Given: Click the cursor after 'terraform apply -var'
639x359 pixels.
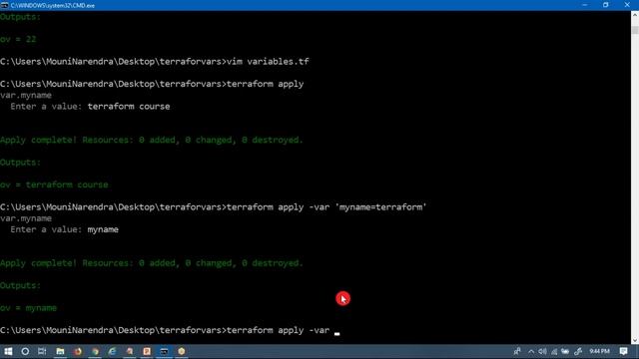Looking at the screenshot, I should pos(337,333).
